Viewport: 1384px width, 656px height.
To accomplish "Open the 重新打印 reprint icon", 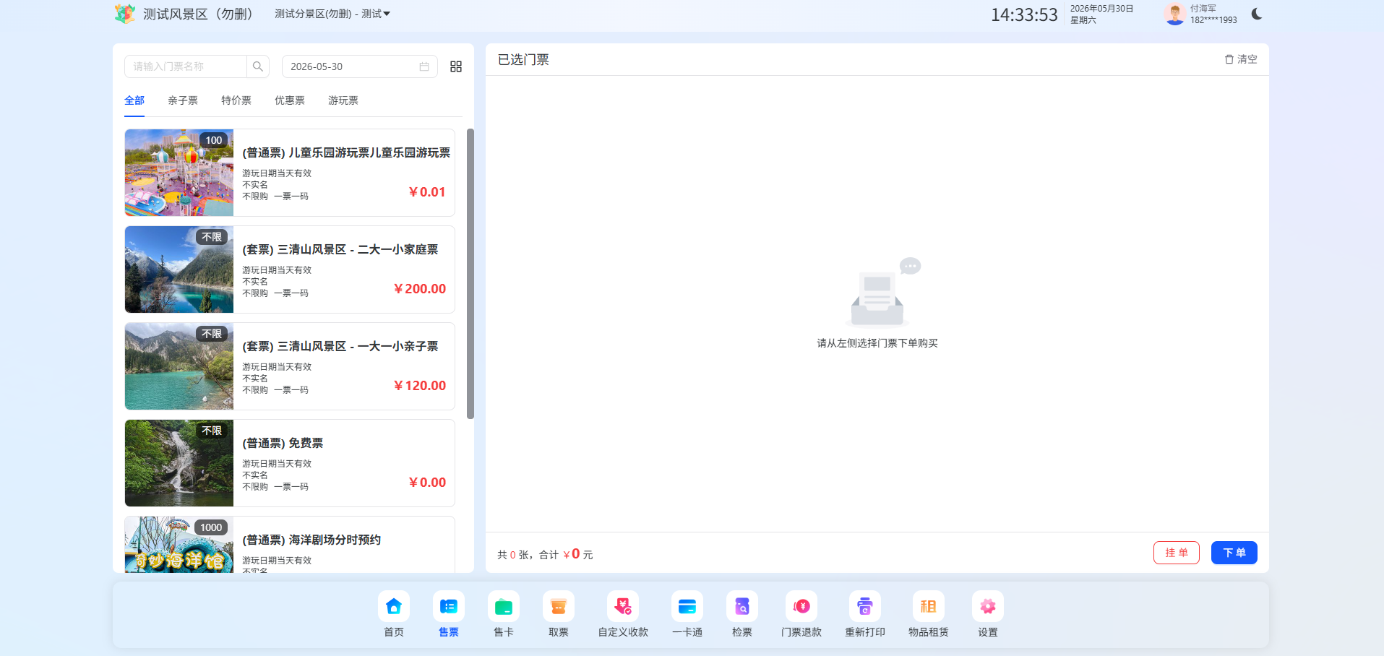I will [x=865, y=607].
